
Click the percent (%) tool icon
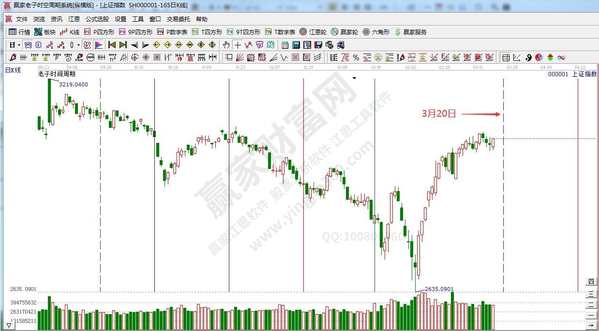[356, 57]
